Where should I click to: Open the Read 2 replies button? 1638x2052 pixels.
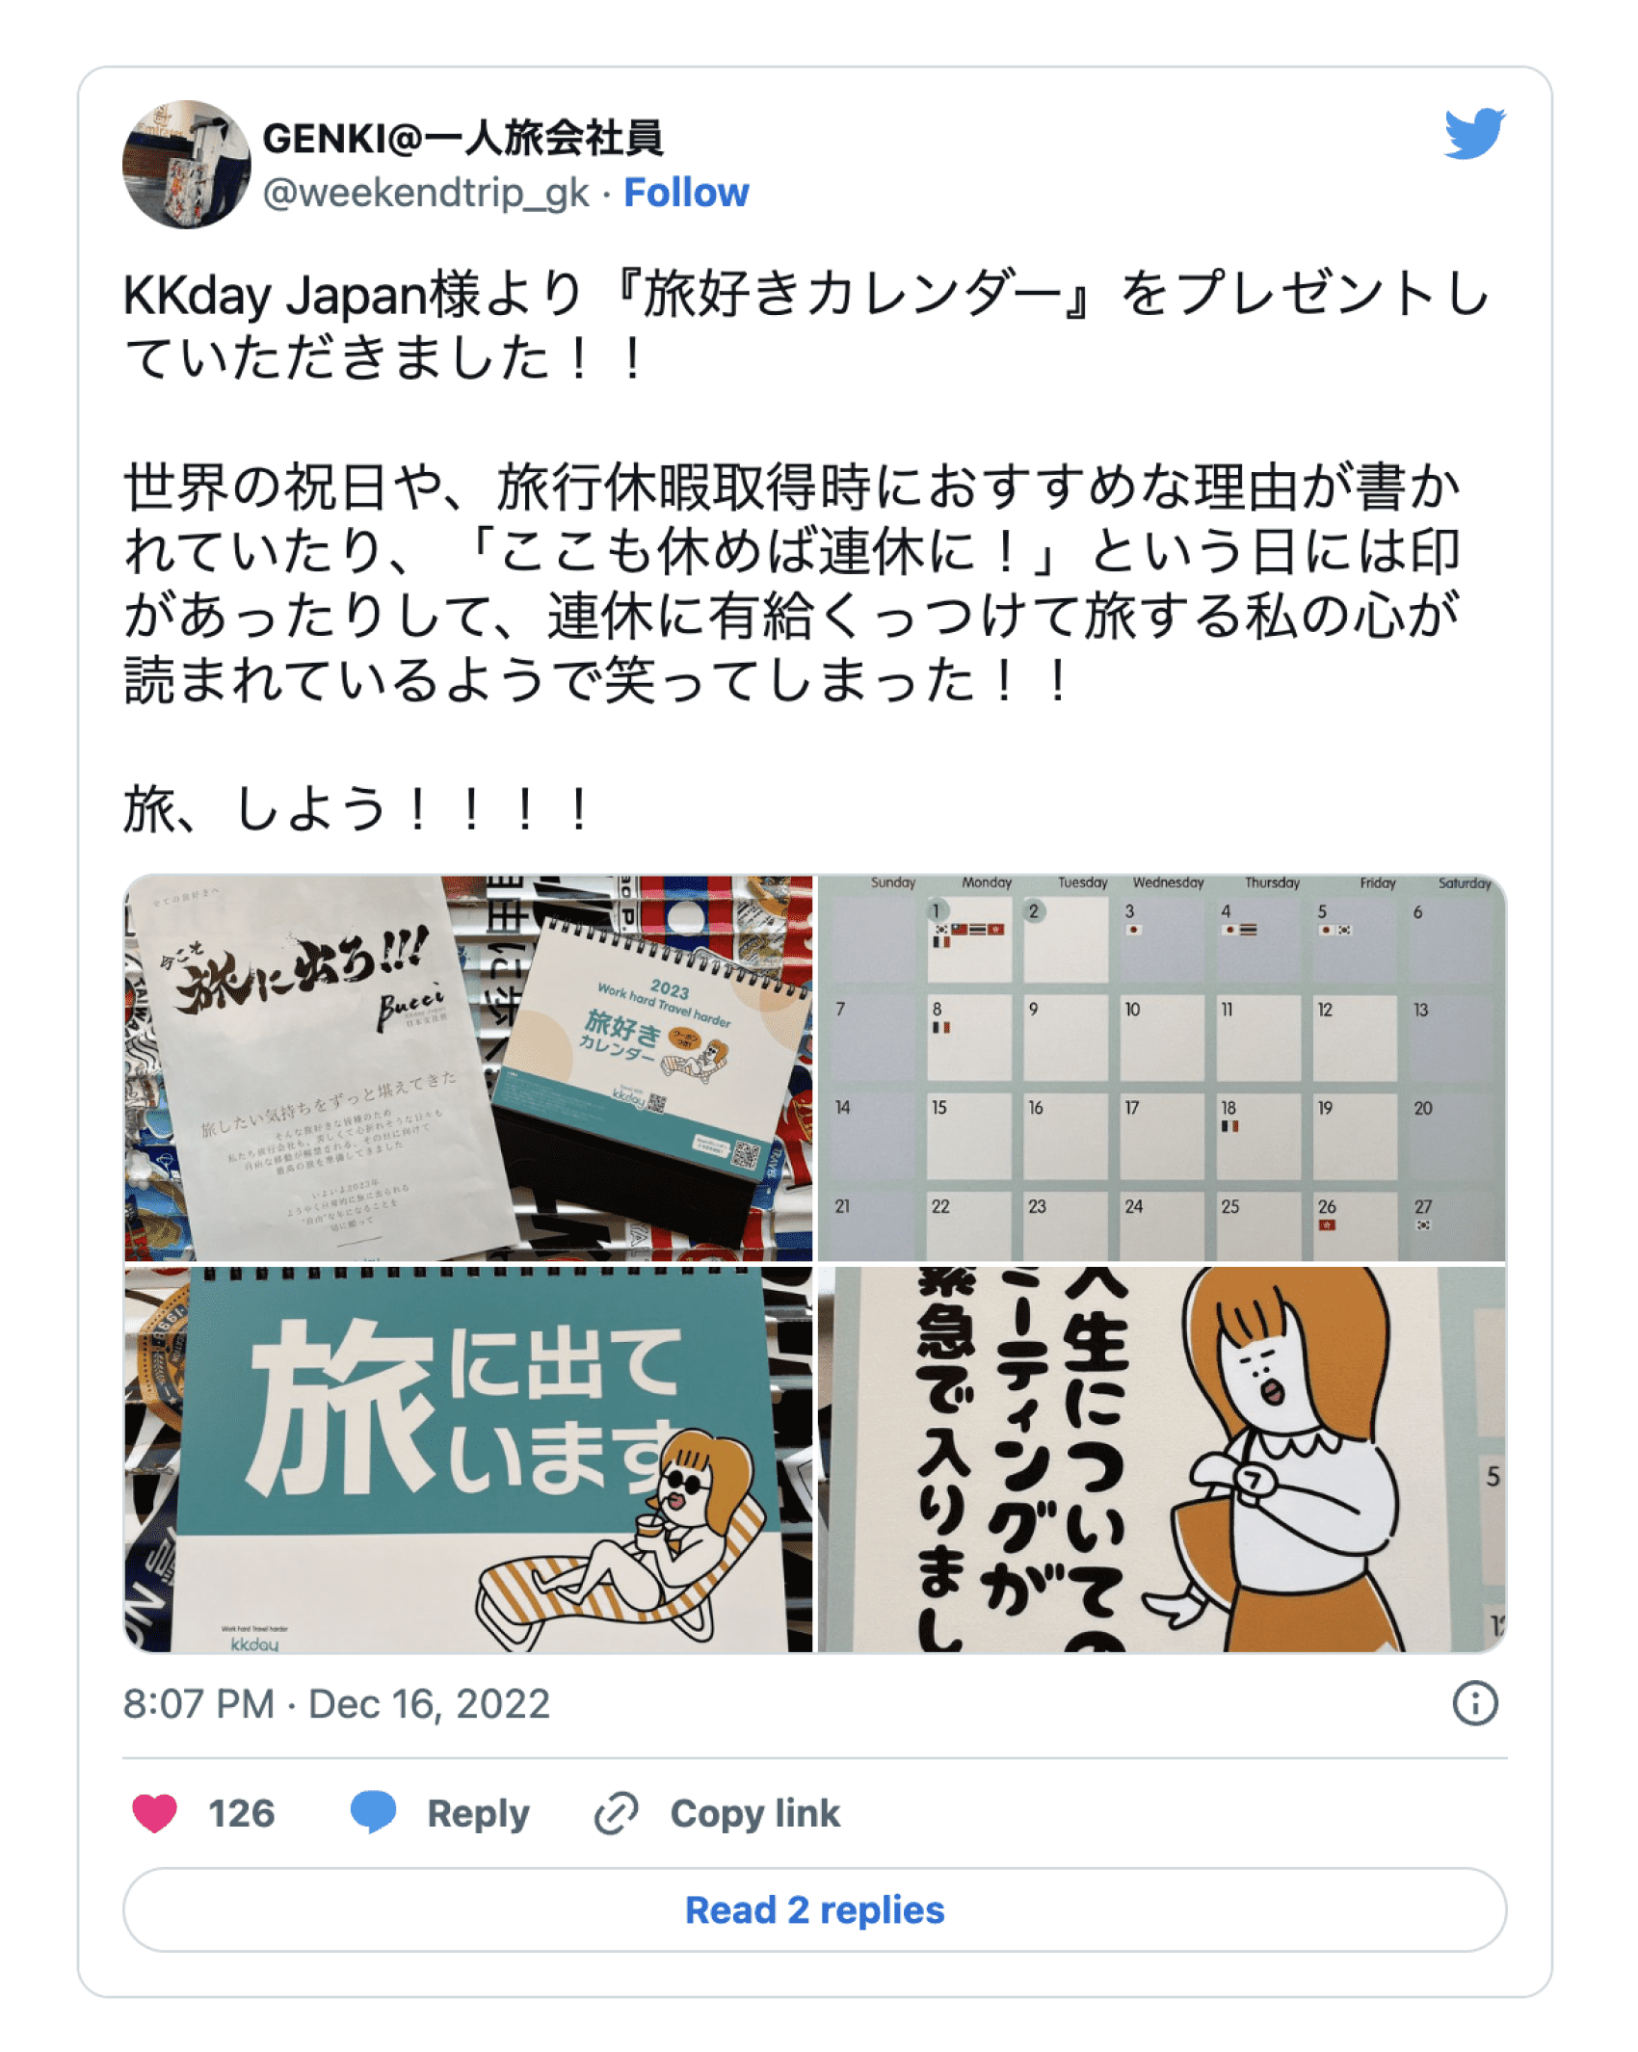[x=814, y=1909]
